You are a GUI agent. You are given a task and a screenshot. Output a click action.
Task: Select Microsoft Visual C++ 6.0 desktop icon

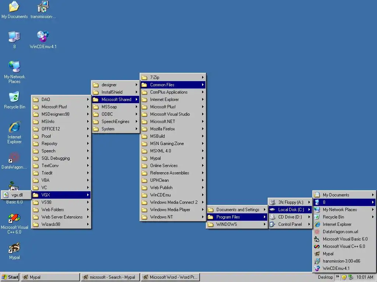(x=14, y=224)
